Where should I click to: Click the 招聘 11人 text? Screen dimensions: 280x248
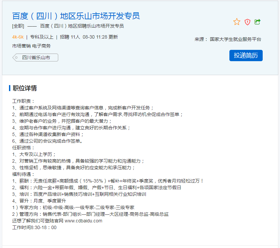pos(70,37)
